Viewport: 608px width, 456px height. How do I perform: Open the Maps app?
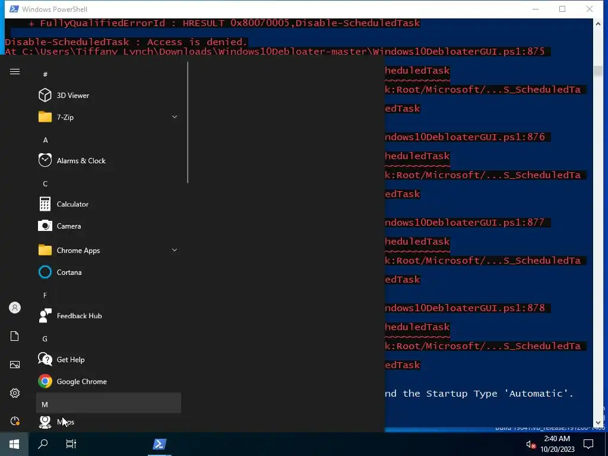point(109,422)
